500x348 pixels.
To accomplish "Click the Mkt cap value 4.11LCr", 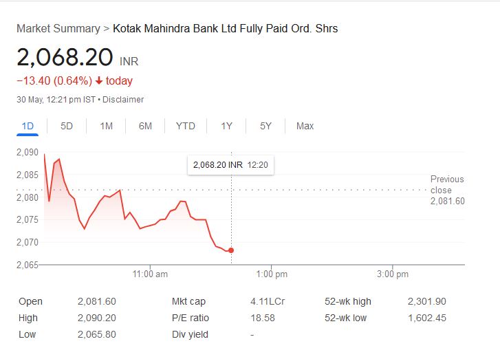I will (x=268, y=301).
